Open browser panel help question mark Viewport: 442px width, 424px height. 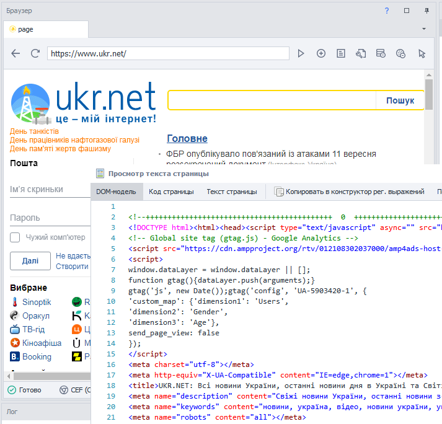click(387, 11)
